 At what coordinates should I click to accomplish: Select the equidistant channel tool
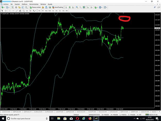click(x=20, y=11)
